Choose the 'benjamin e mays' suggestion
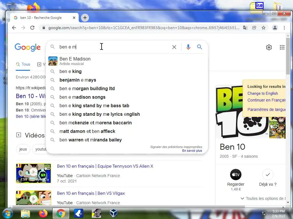Viewport: 293px width, 219px height. click(x=127, y=80)
